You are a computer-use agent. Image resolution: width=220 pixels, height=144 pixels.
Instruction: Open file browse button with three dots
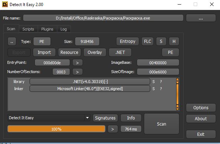[x=201, y=18]
